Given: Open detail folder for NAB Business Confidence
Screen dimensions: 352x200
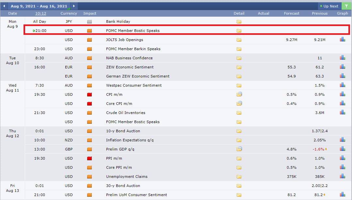Looking at the screenshot, I should (x=239, y=58).
